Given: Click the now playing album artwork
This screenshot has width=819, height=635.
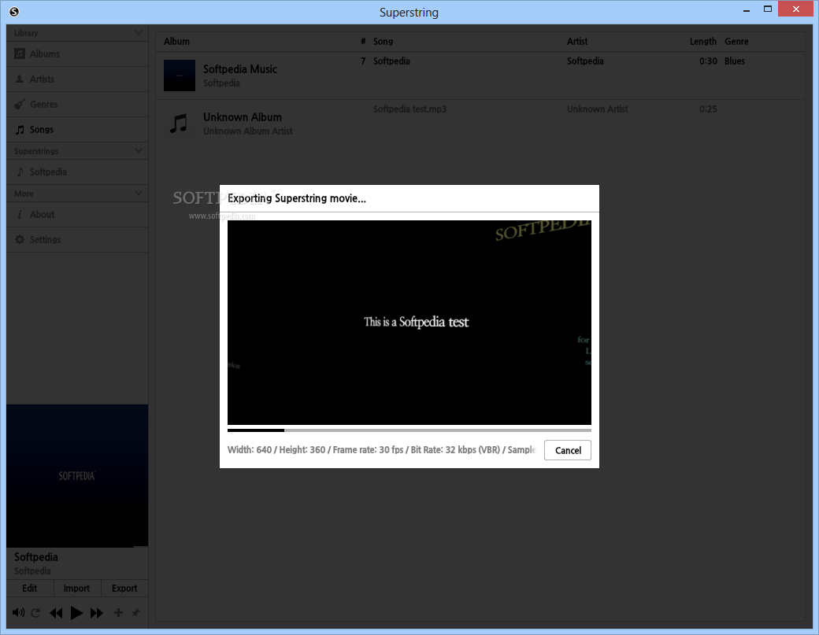Looking at the screenshot, I should pos(77,476).
